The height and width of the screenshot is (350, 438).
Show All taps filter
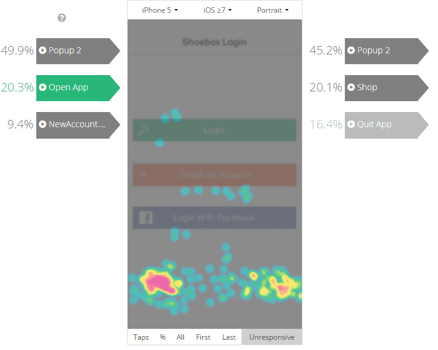(180, 337)
